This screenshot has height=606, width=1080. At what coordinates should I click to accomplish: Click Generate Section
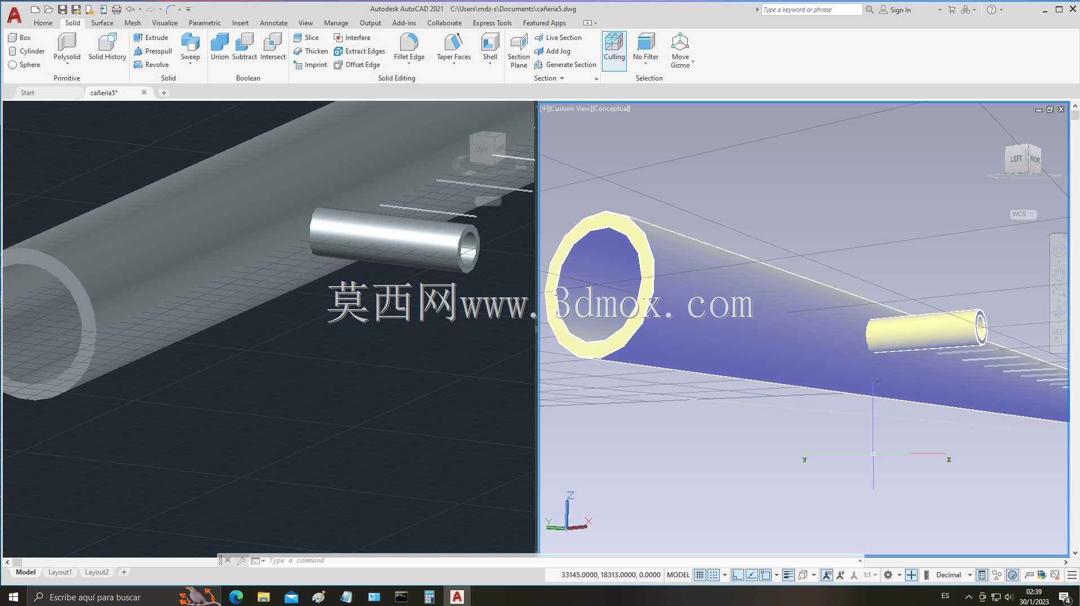click(565, 64)
